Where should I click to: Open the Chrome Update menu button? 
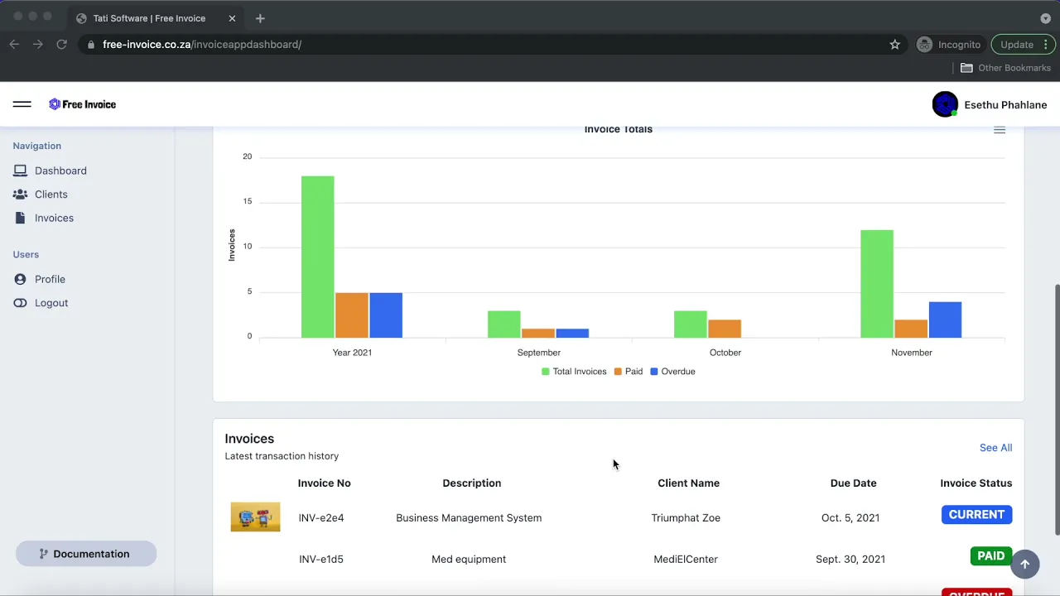click(1024, 45)
